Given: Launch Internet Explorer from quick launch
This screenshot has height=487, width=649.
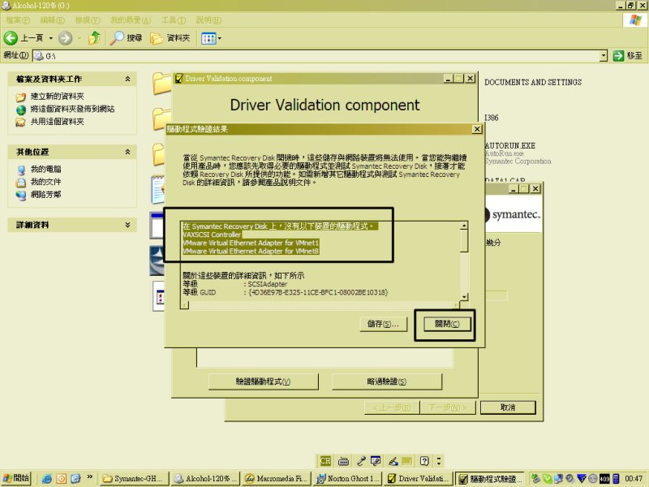Looking at the screenshot, I should point(47,479).
